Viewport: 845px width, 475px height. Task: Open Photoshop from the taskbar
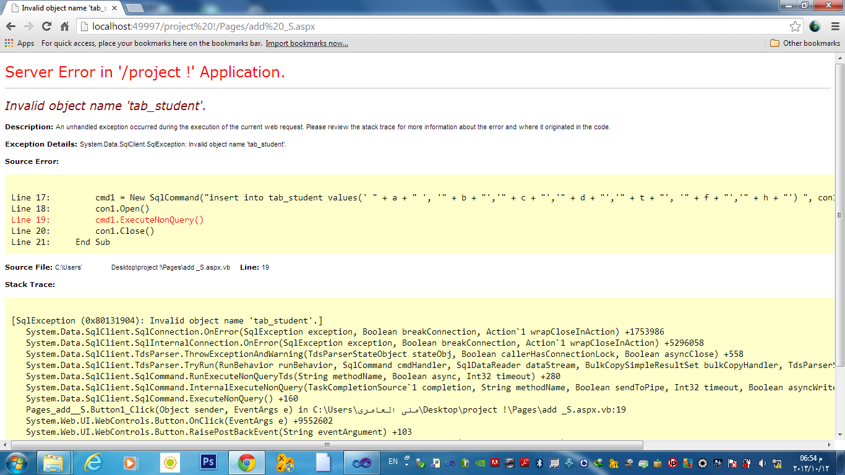208,462
